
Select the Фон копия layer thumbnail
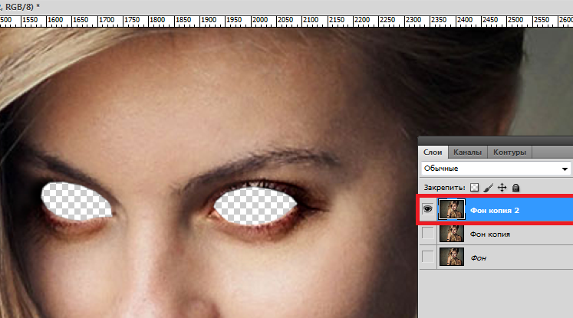click(x=452, y=234)
